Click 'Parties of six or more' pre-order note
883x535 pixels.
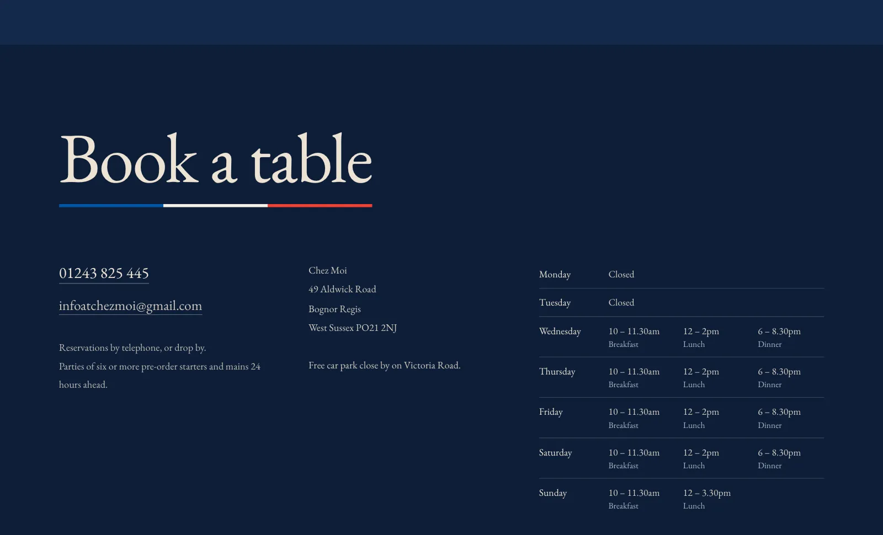point(159,376)
